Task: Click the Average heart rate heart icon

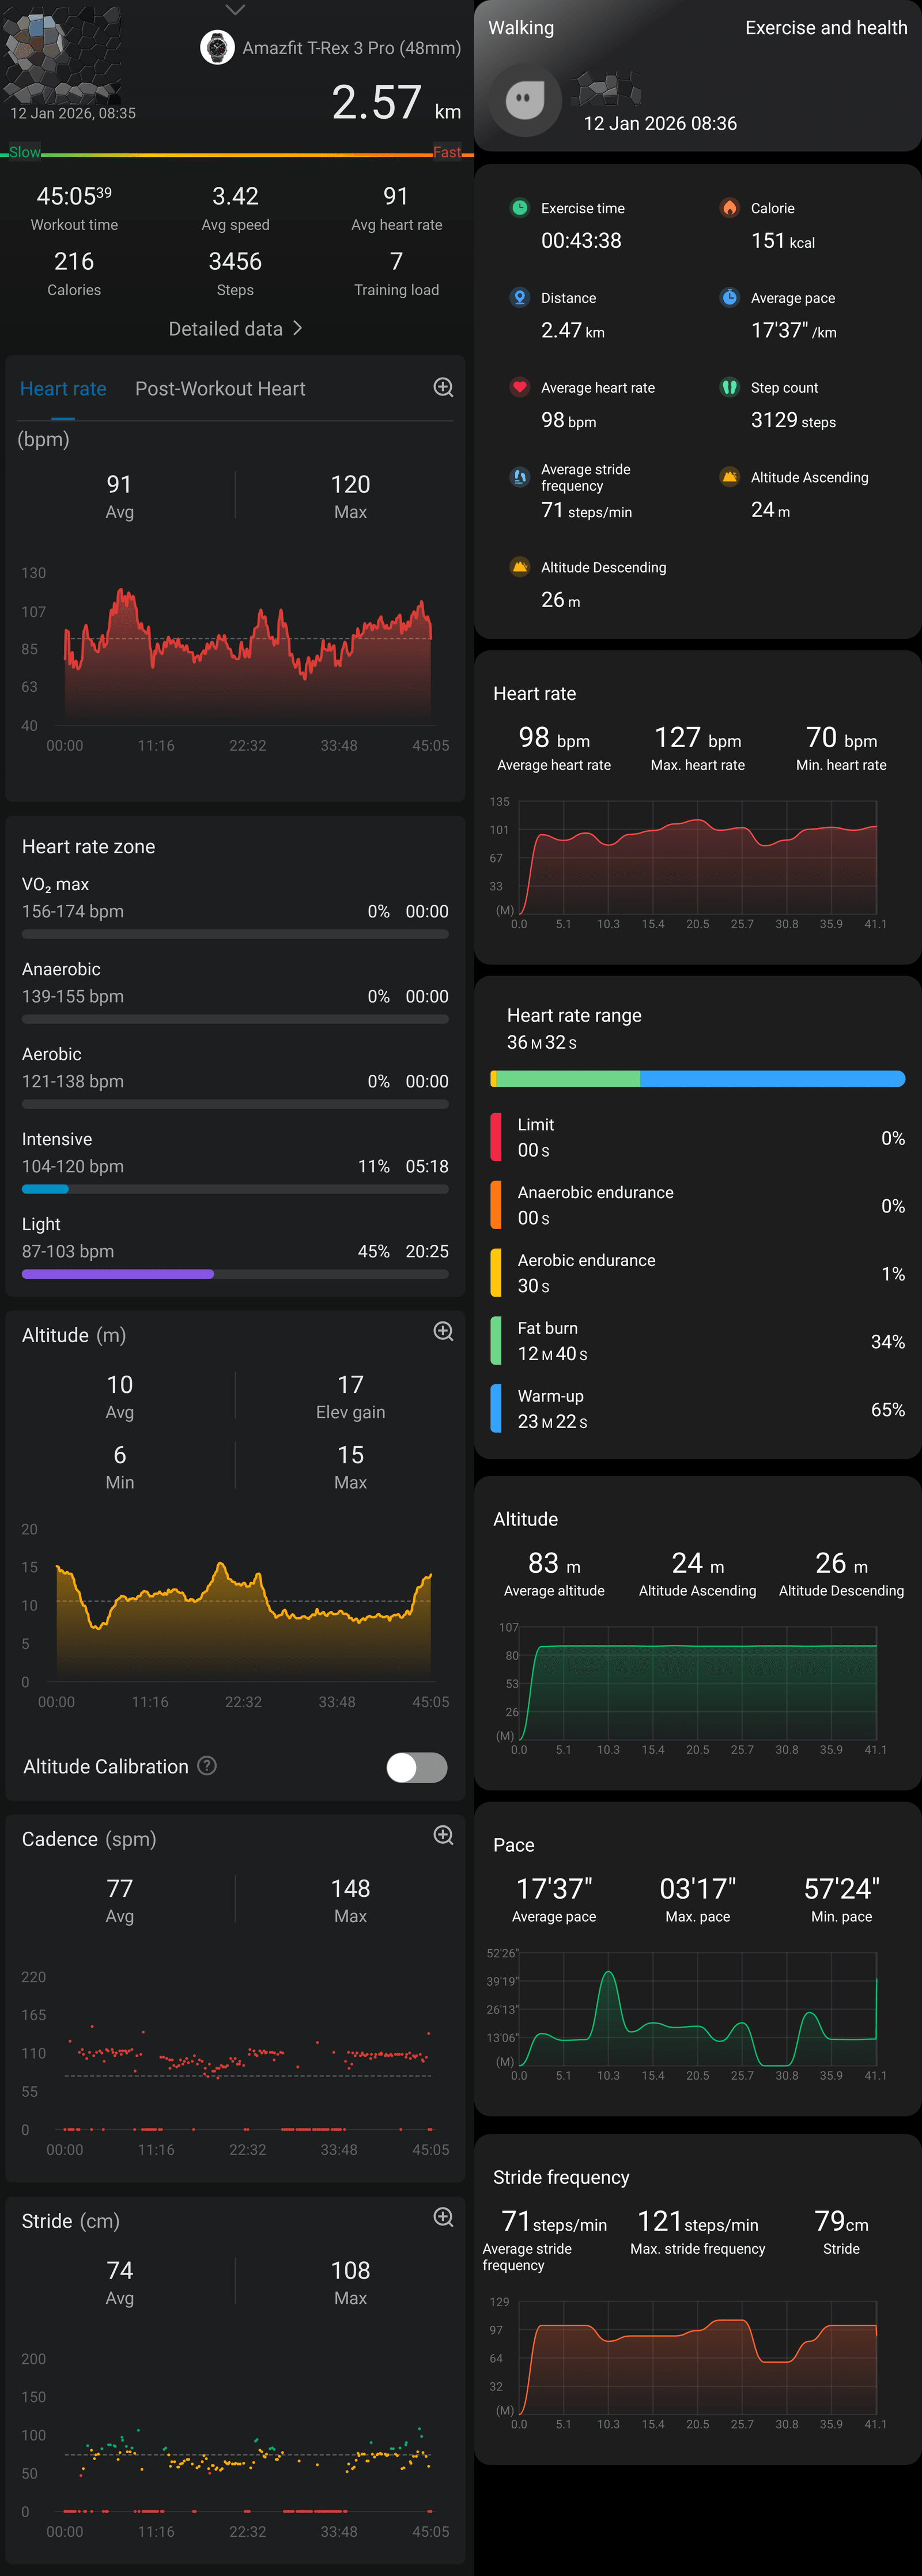Action: coord(519,387)
